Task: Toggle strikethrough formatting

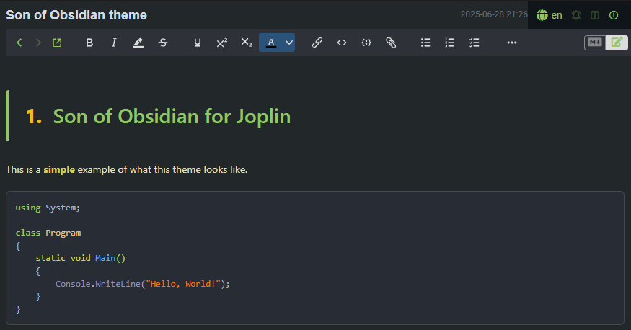Action: [163, 43]
